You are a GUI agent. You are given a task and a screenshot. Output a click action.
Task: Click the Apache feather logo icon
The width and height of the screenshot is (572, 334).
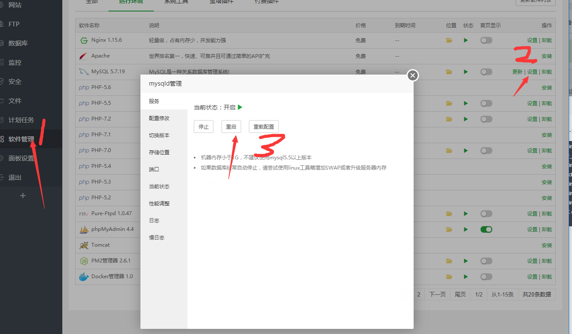84,56
